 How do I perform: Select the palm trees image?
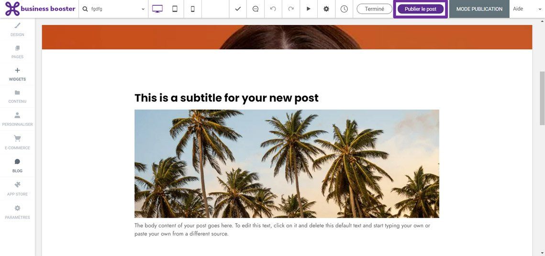click(287, 164)
